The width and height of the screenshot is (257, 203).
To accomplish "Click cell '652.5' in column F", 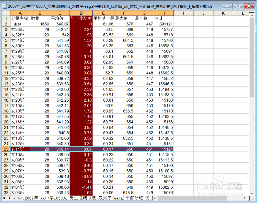I will [x=124, y=138].
